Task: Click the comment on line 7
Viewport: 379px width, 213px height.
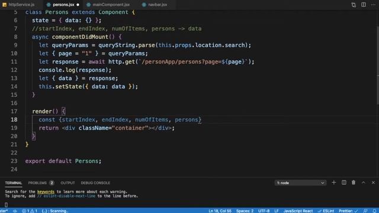Action: point(117,29)
